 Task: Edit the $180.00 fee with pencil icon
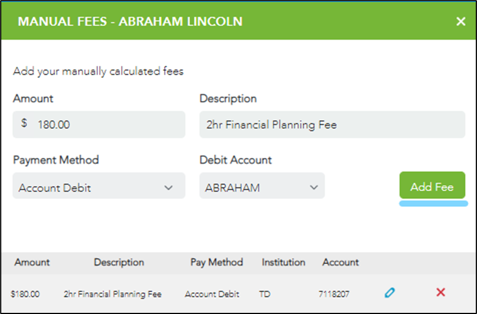tap(390, 293)
